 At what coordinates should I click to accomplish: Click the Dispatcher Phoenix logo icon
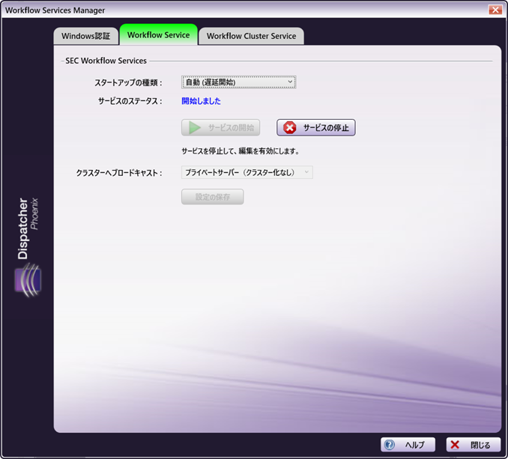[28, 280]
